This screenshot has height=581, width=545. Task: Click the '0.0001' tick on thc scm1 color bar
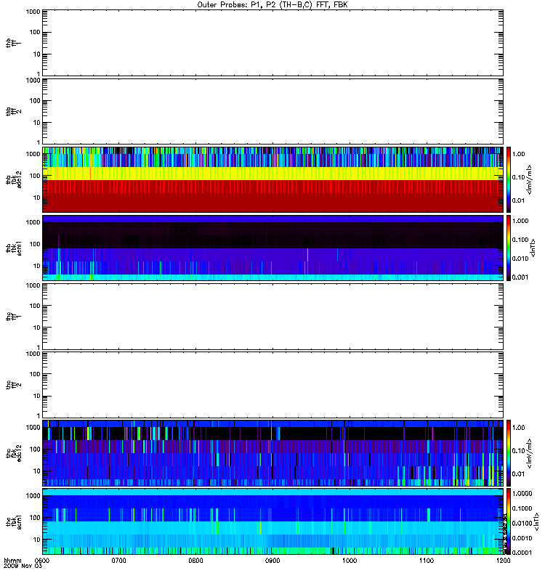click(522, 553)
